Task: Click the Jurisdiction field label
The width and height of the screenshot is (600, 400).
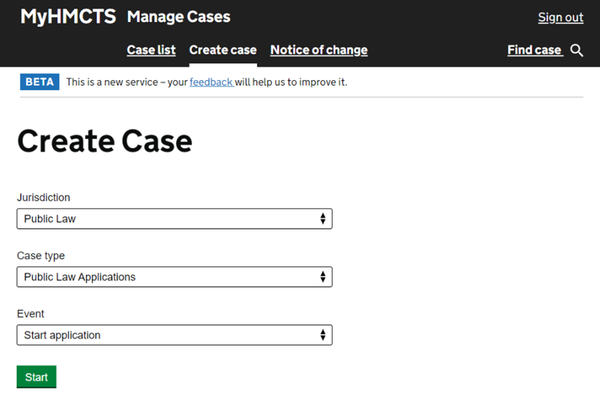Action: coord(43,197)
